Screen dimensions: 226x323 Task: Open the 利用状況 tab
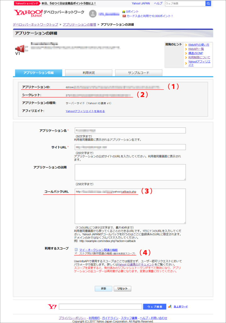click(x=89, y=73)
